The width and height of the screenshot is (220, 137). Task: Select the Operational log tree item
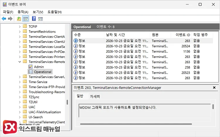click(43, 72)
